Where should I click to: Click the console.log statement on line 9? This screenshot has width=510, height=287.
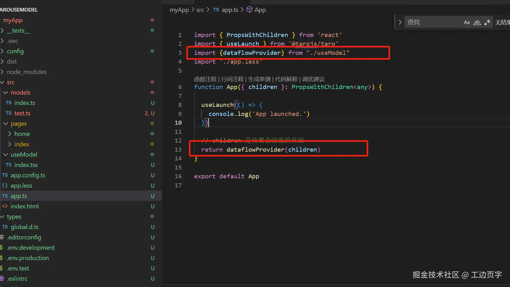259,114
